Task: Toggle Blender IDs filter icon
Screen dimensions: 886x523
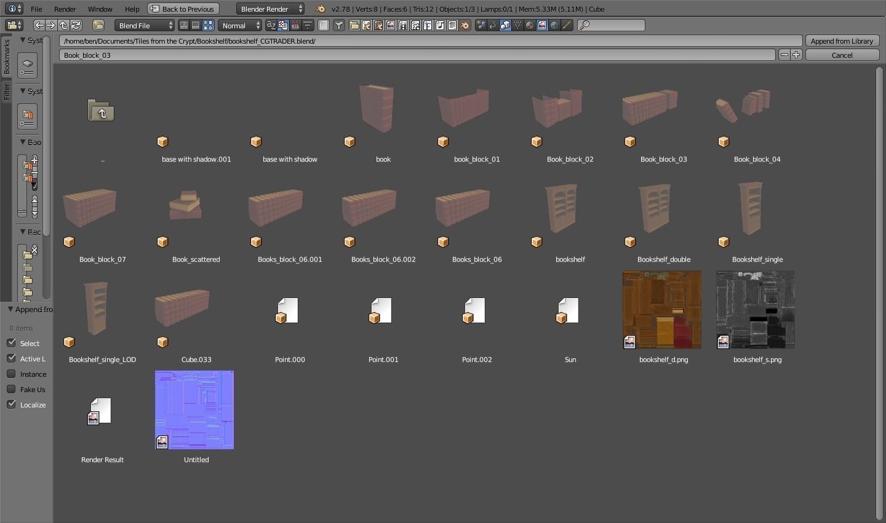Action: 464,25
